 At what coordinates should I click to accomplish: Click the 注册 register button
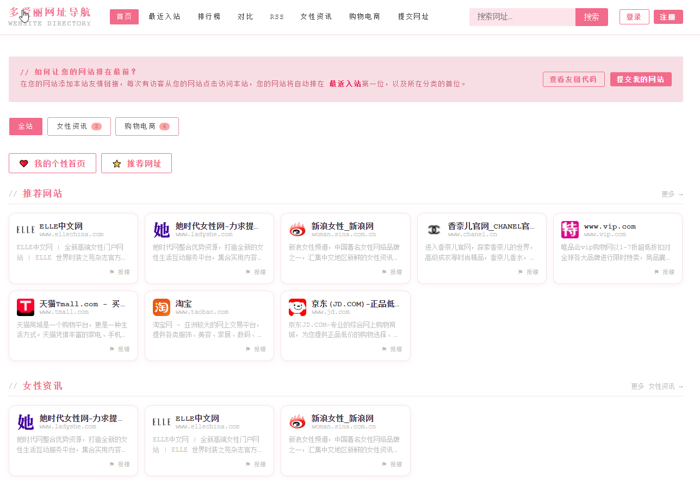668,17
